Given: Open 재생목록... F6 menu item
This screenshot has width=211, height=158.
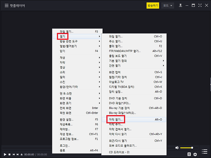Looking at the screenshot, I should click(x=77, y=124).
